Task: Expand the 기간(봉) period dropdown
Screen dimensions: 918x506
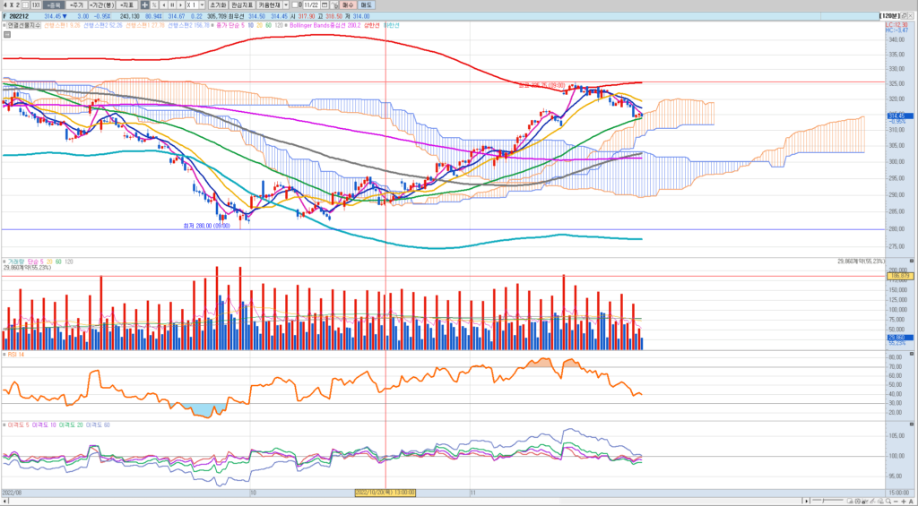Action: pos(100,5)
